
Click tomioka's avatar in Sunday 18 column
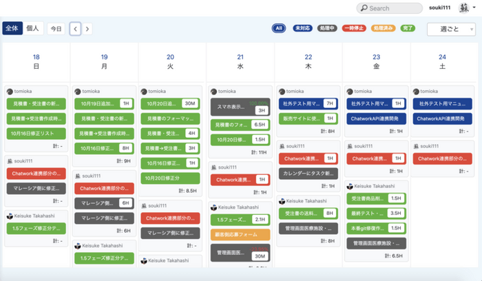click(x=10, y=92)
